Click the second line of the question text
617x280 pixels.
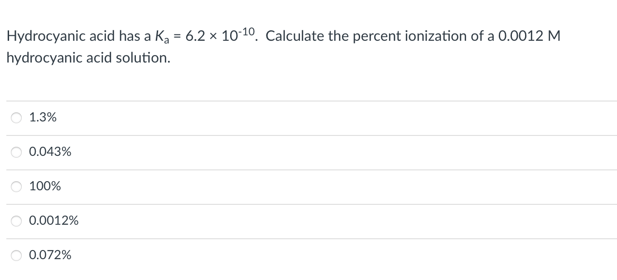tap(88, 58)
